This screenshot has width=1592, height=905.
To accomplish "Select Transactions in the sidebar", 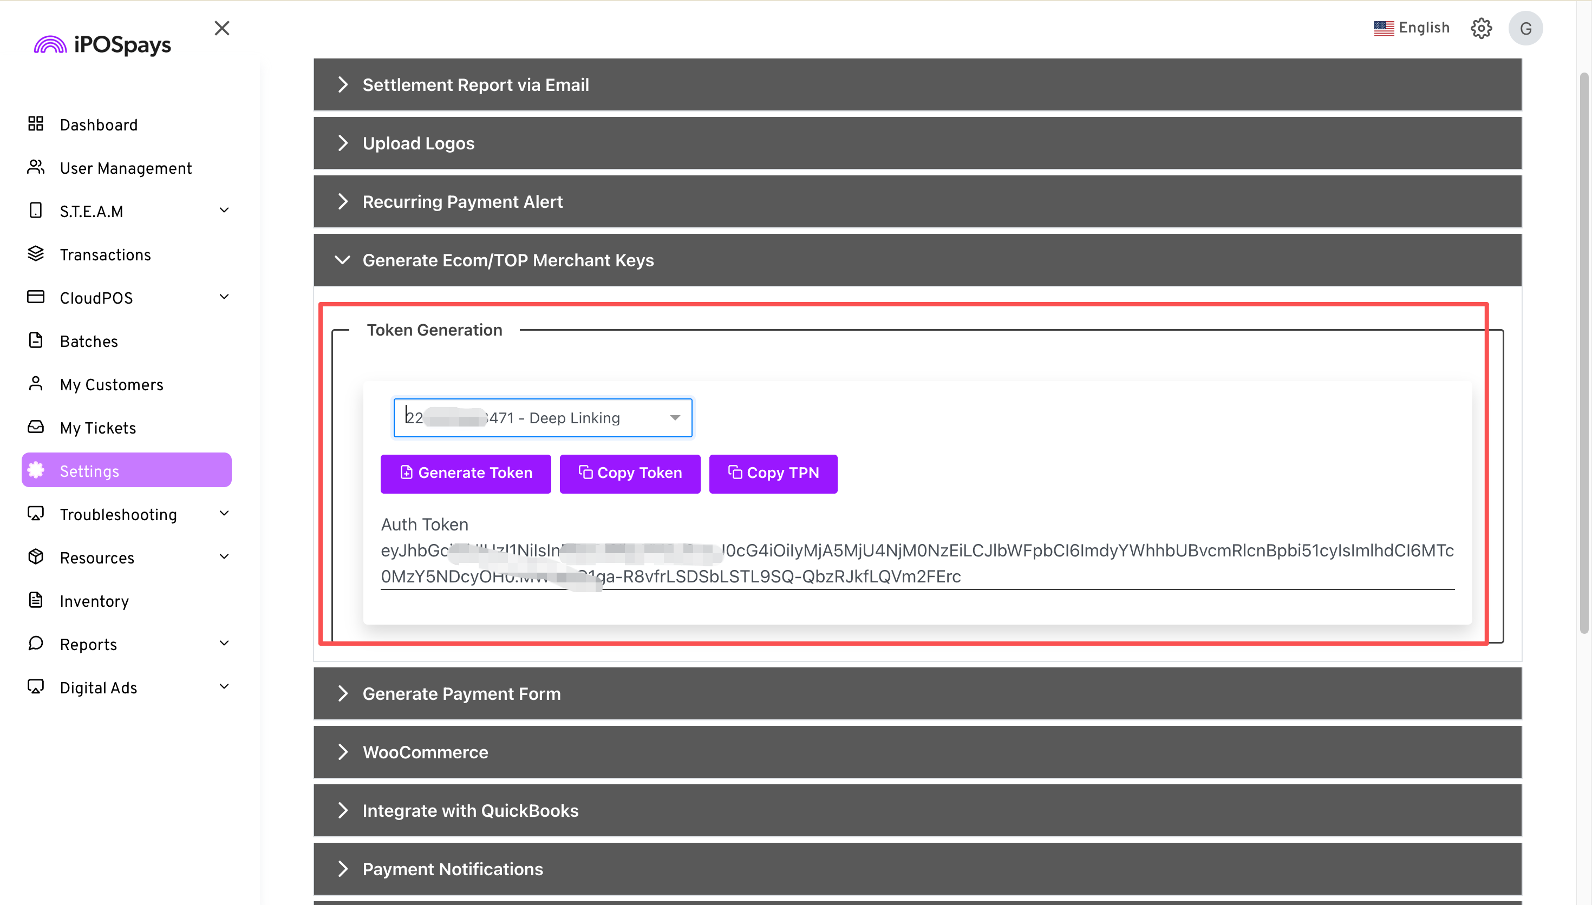I will tap(105, 254).
